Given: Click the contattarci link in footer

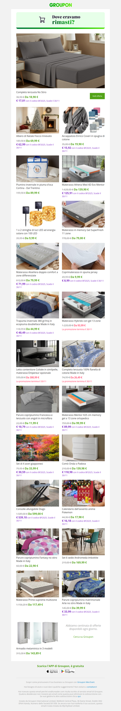Looking at the screenshot, I should tap(92, 687).
